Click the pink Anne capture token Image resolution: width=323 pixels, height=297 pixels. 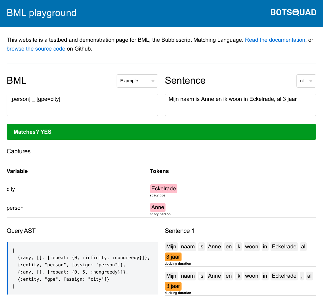tap(157, 207)
